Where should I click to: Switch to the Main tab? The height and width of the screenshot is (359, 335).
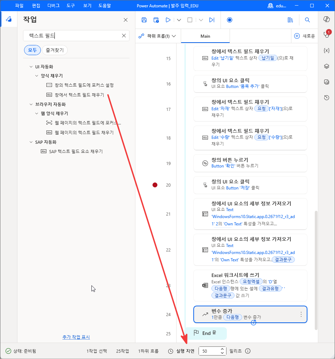(x=205, y=36)
